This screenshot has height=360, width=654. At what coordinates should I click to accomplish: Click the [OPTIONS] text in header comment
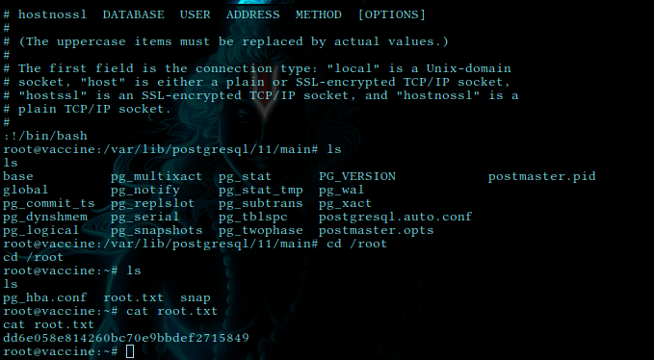pyautogui.click(x=392, y=14)
